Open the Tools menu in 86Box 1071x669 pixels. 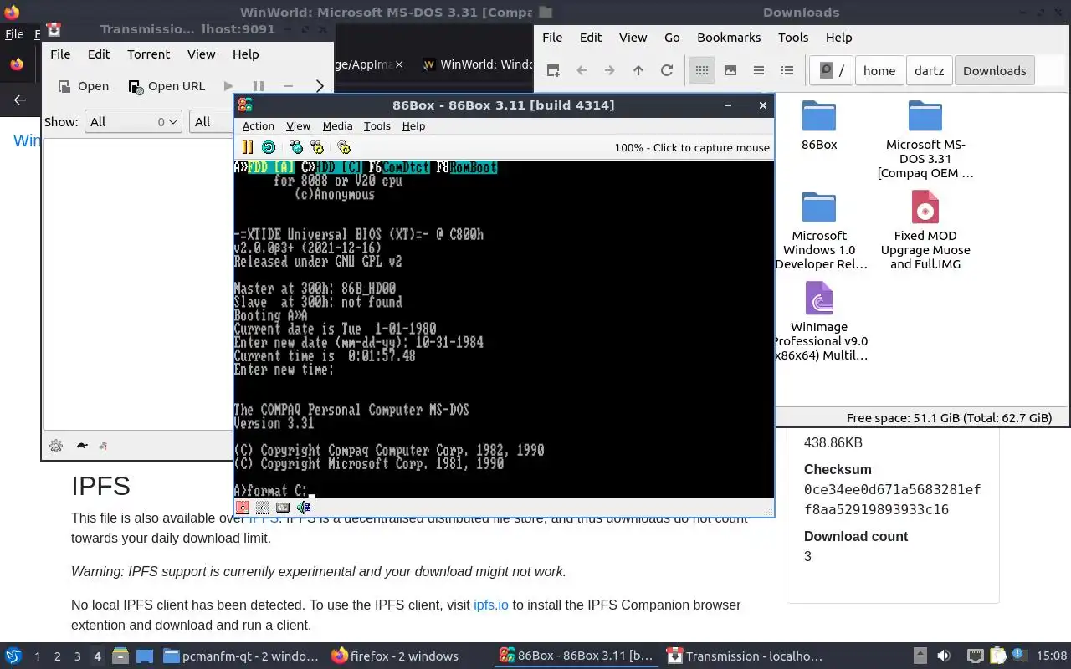(377, 126)
